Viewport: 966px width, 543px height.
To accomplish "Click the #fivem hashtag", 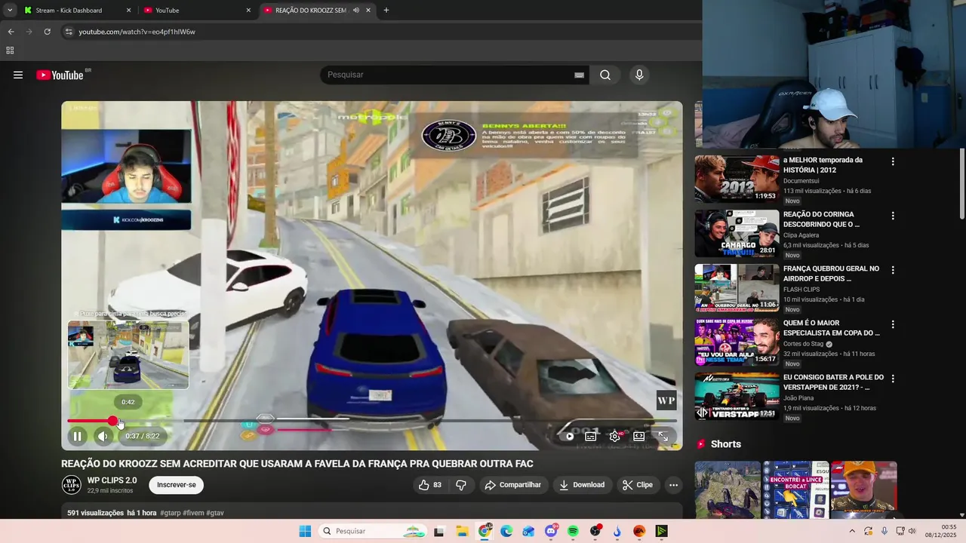I will [x=193, y=513].
